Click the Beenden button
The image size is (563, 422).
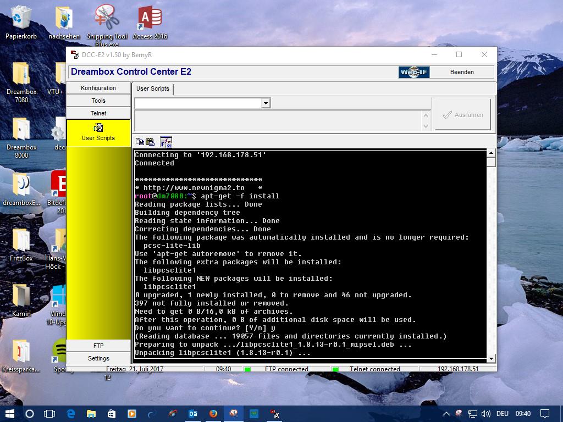click(462, 72)
